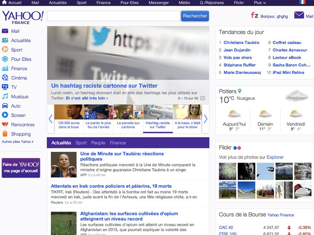Open Q./Réponses in the top navigation bar

(x=212, y=2)
